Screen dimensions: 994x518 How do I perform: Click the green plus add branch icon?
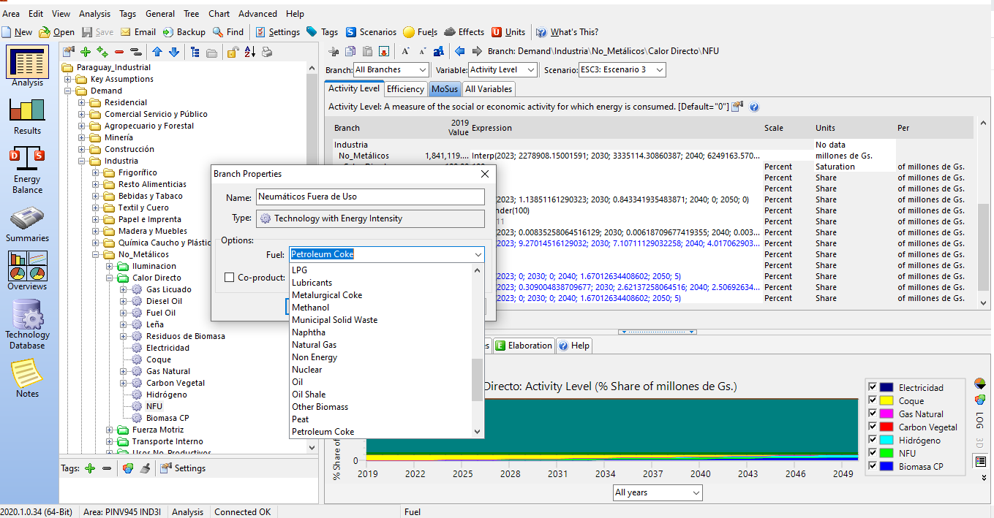(86, 52)
